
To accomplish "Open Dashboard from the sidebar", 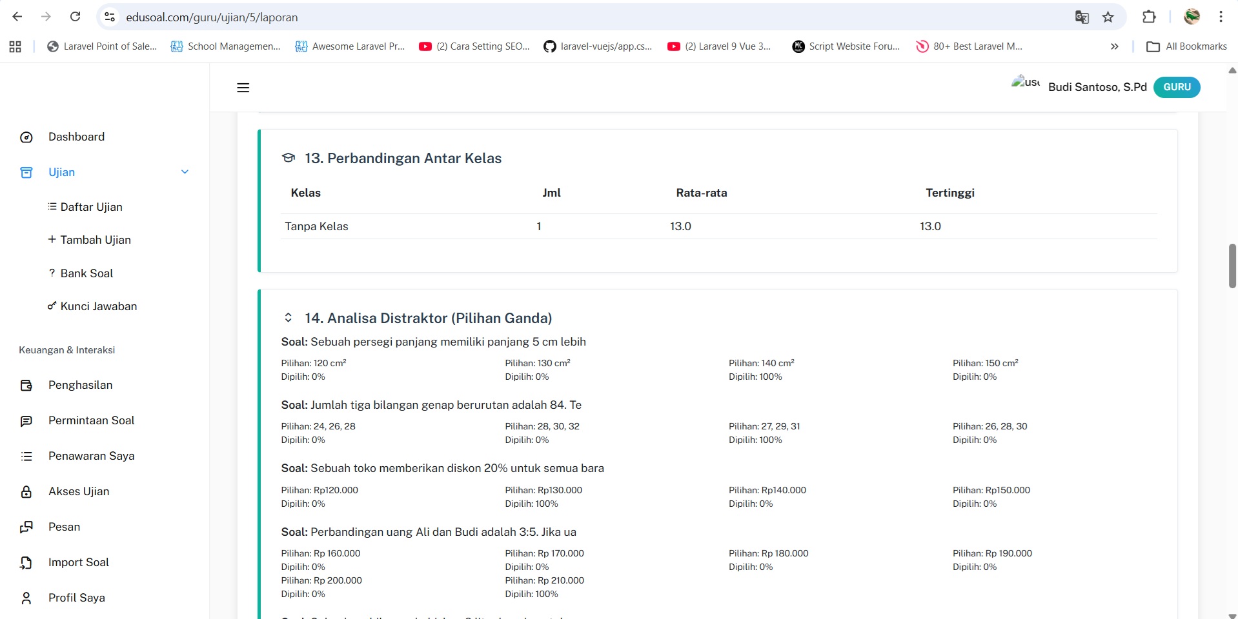I will click(76, 137).
